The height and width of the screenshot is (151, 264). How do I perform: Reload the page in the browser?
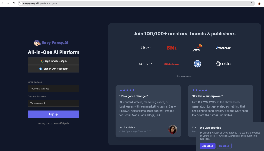coord(14,3)
